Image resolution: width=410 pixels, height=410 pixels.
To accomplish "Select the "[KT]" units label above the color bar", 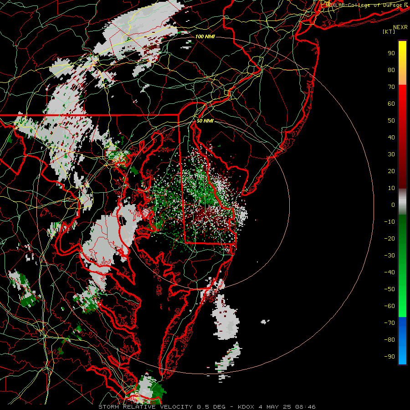I will point(389,31).
